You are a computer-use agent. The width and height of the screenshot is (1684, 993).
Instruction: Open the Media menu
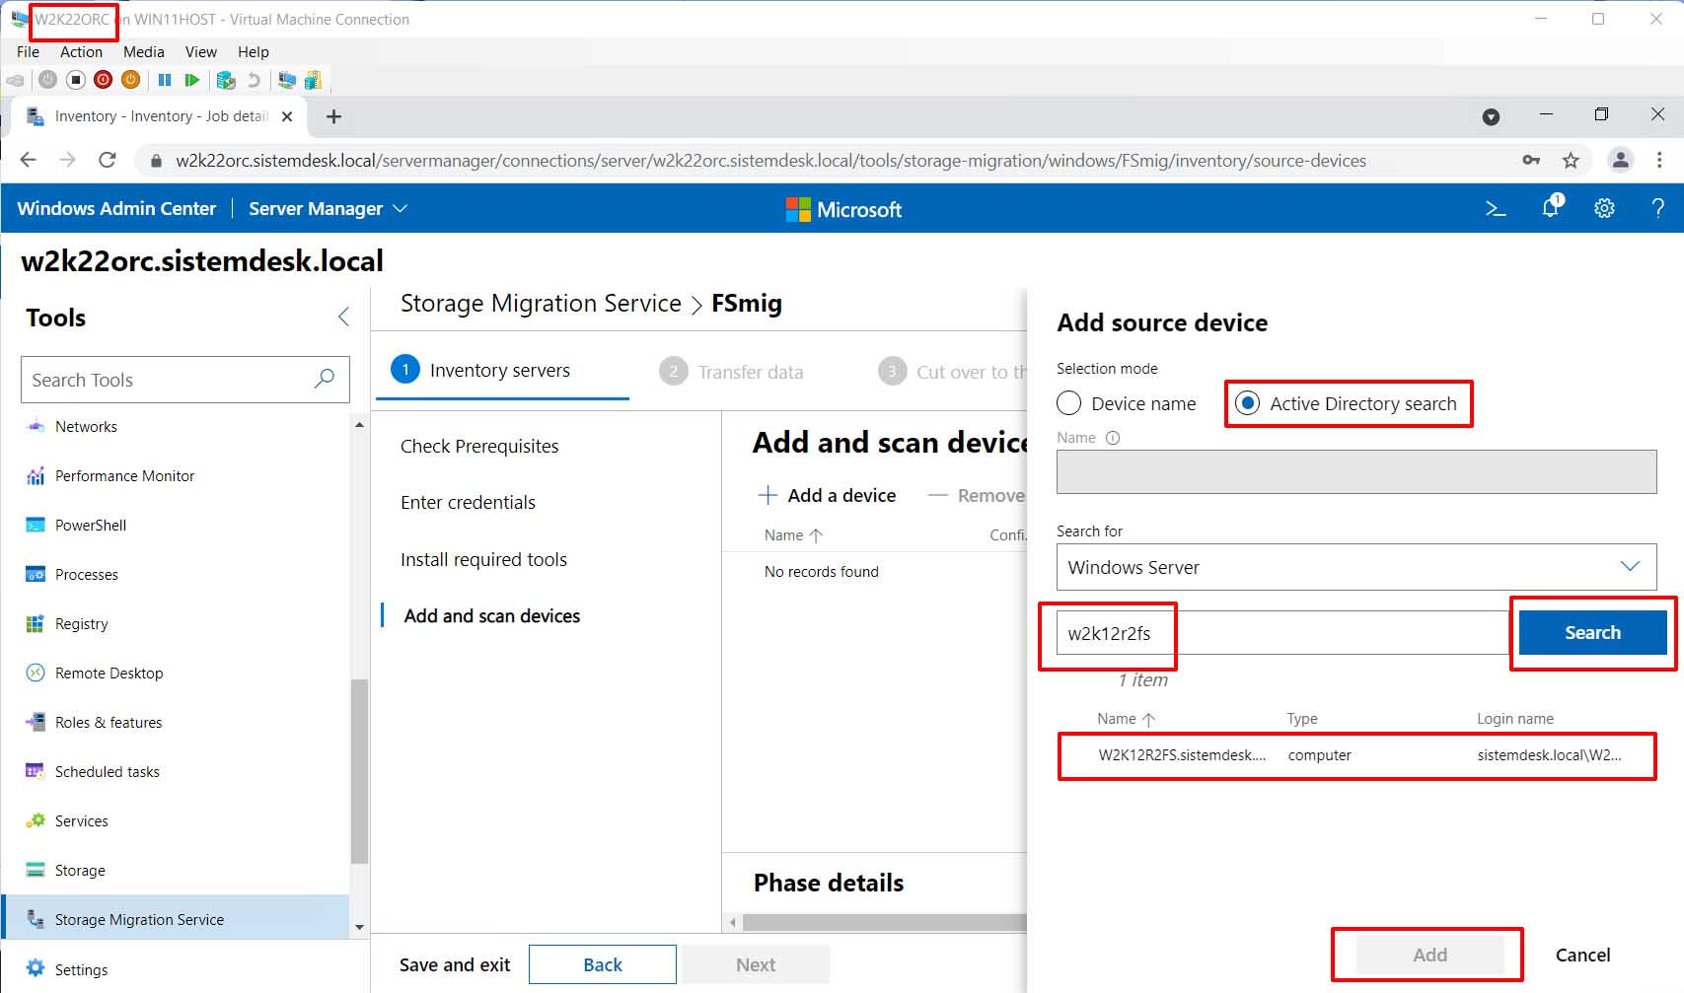pos(144,51)
